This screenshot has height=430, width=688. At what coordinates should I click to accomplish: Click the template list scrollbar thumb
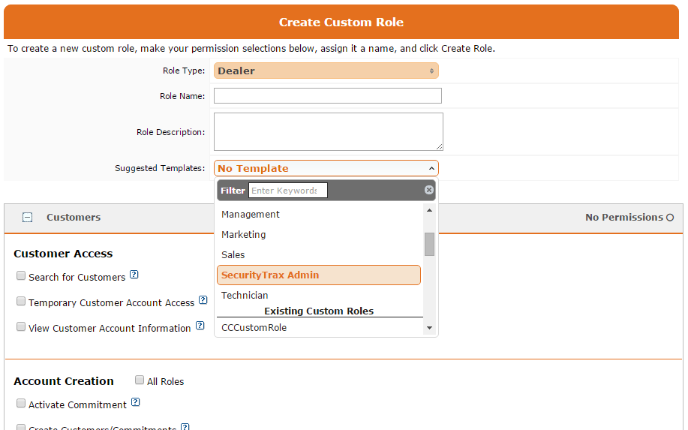(x=429, y=244)
